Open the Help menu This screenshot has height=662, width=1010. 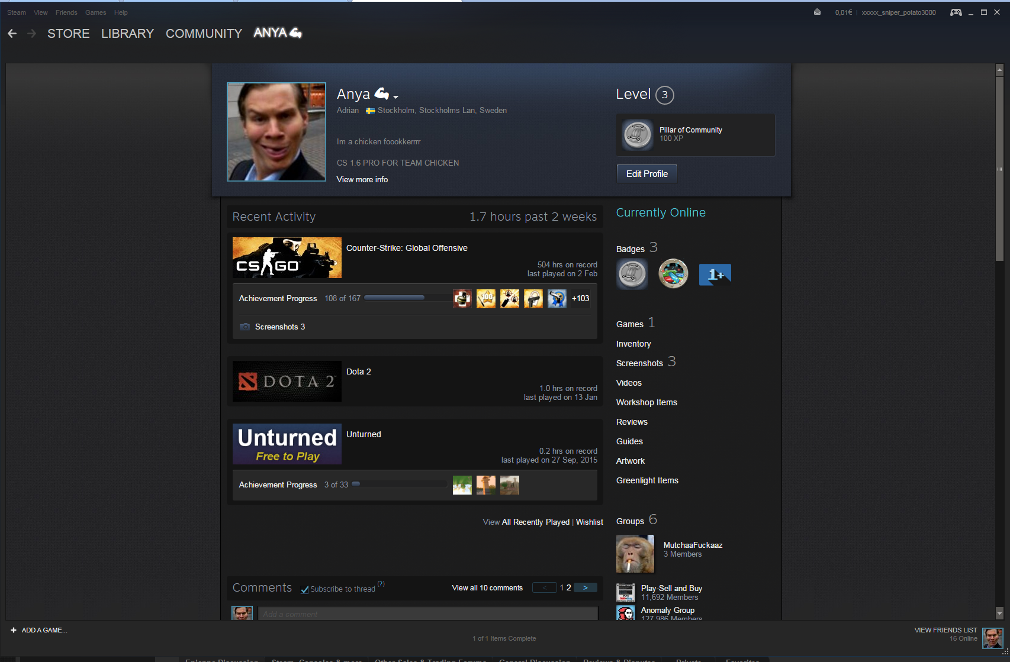coord(121,12)
